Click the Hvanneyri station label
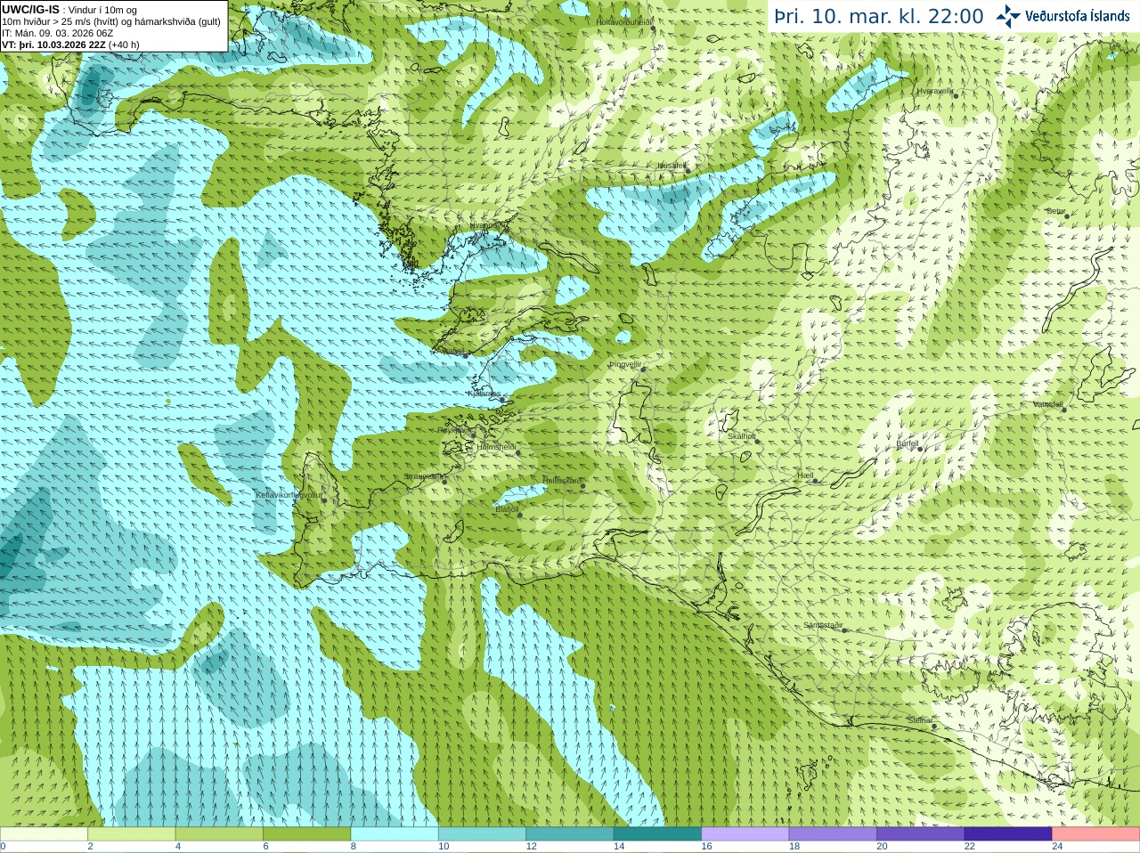 pos(486,226)
